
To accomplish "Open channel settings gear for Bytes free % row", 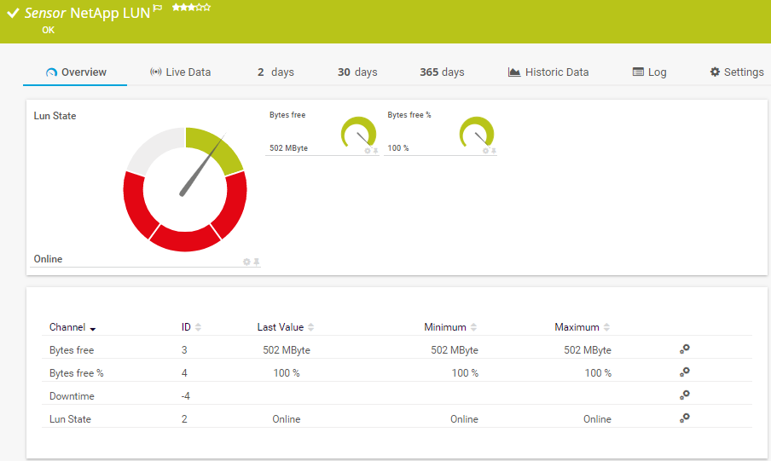I will 684,372.
